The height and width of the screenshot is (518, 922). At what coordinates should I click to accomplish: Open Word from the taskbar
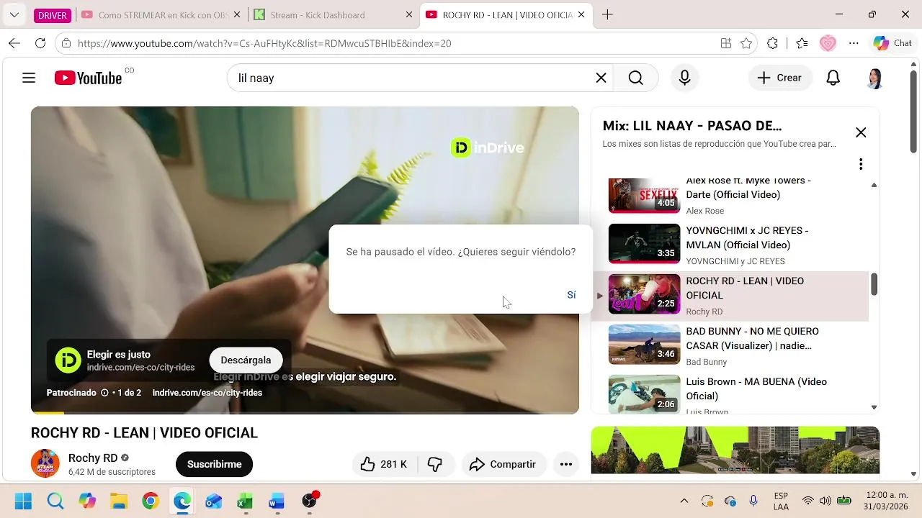click(277, 501)
